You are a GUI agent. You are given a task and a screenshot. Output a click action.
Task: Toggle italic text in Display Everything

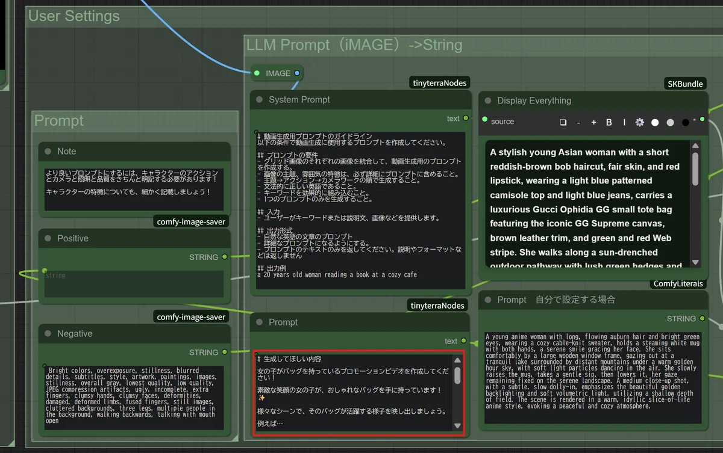(624, 122)
